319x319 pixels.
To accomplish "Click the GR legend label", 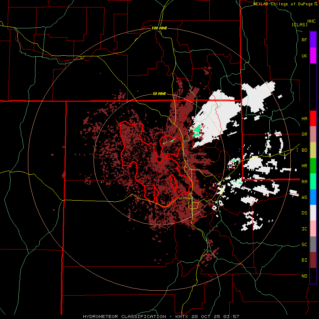I will [304, 134].
